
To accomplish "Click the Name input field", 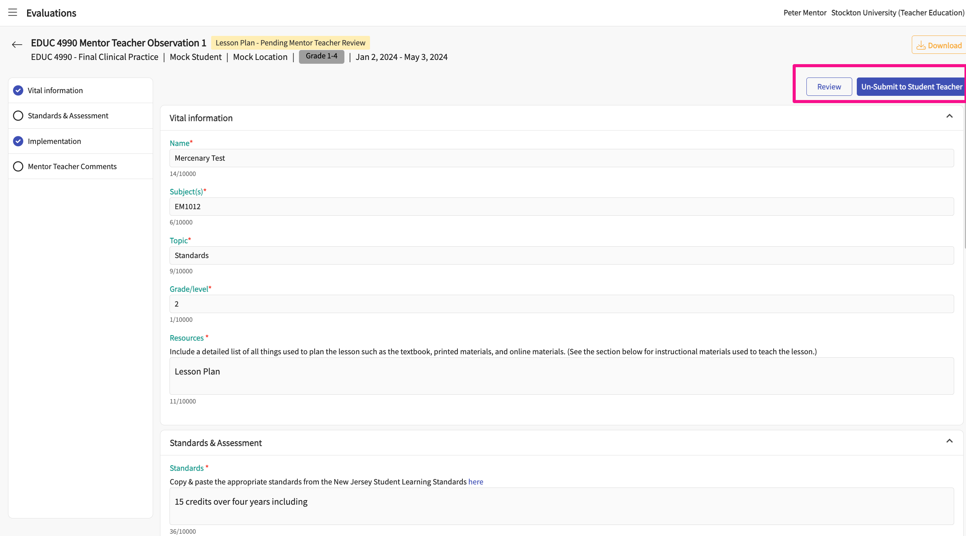I will pyautogui.click(x=561, y=158).
